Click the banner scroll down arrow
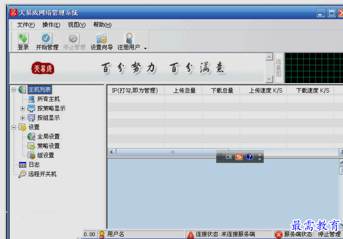 point(269,79)
